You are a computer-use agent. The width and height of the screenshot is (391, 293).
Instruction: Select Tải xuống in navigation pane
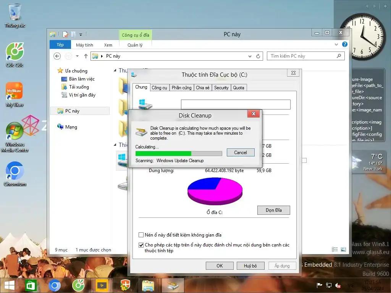[x=75, y=87]
